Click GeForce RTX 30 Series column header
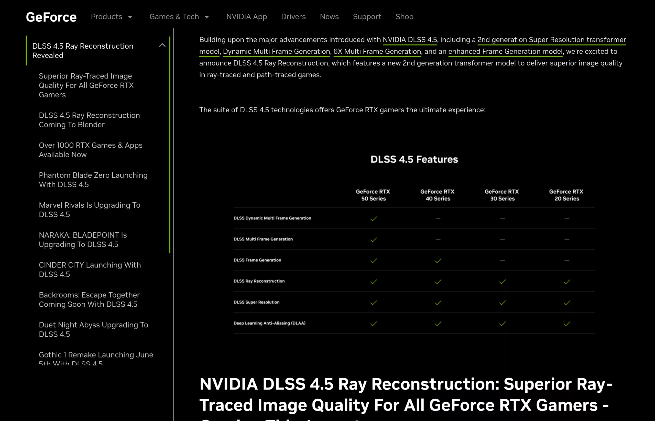 pyautogui.click(x=502, y=195)
